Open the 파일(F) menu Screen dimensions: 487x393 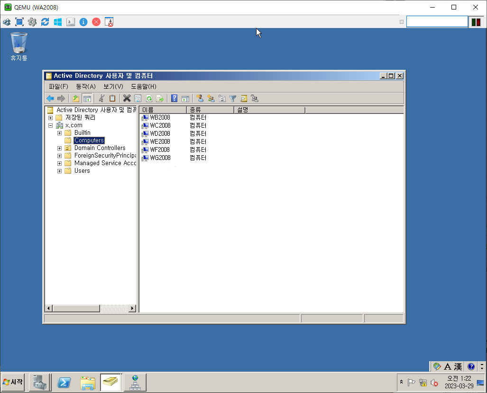[x=58, y=86]
